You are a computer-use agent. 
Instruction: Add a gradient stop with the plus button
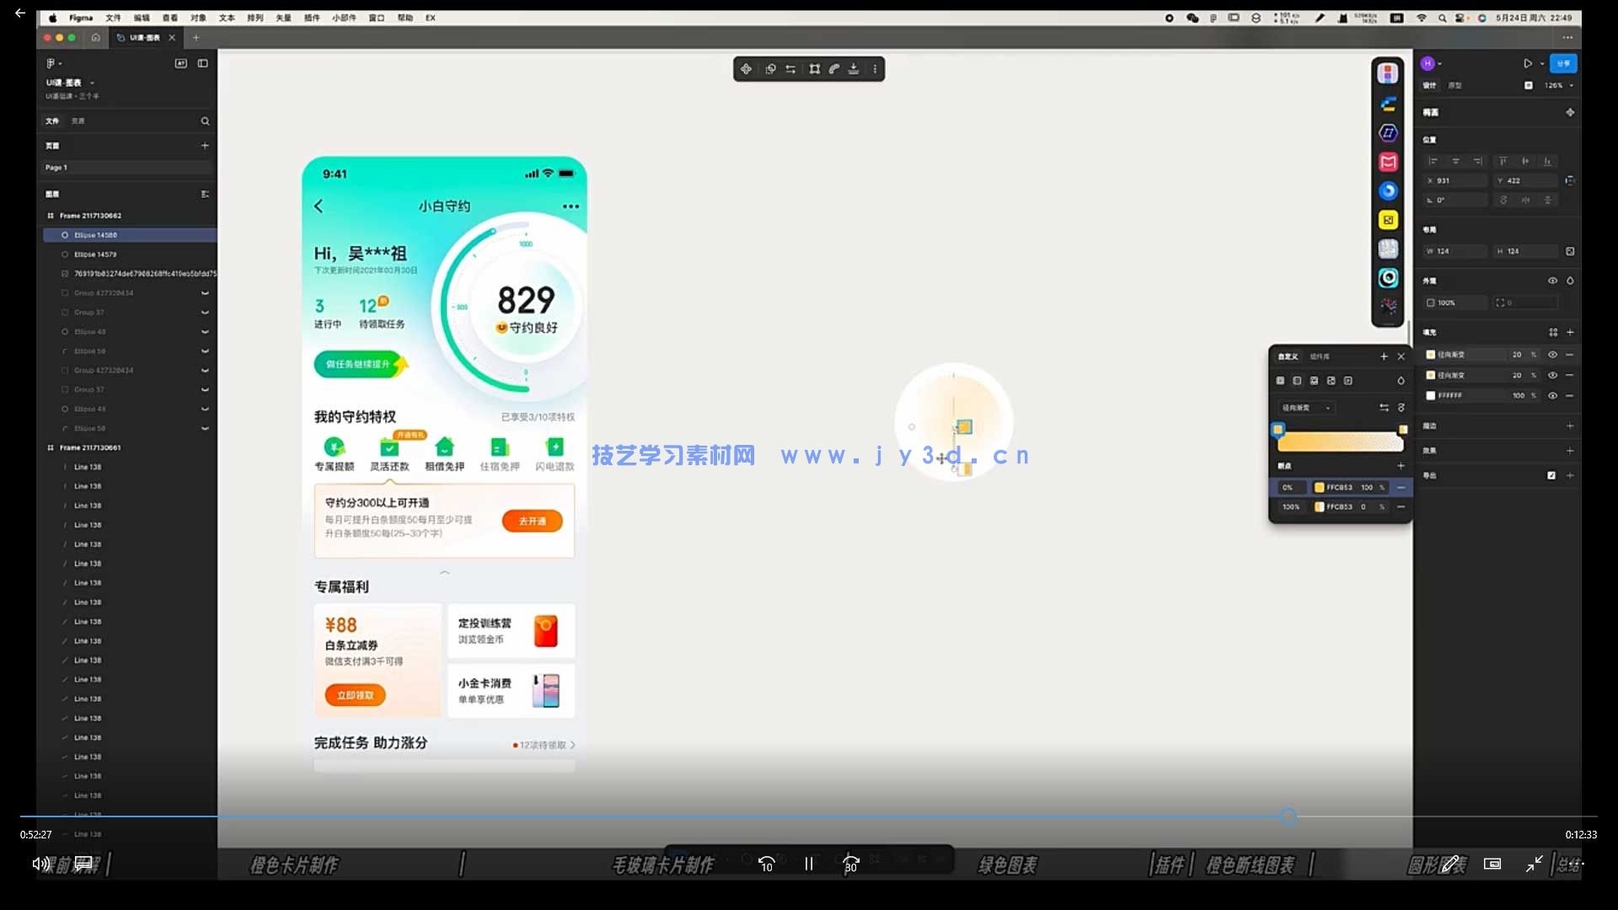tap(1401, 466)
